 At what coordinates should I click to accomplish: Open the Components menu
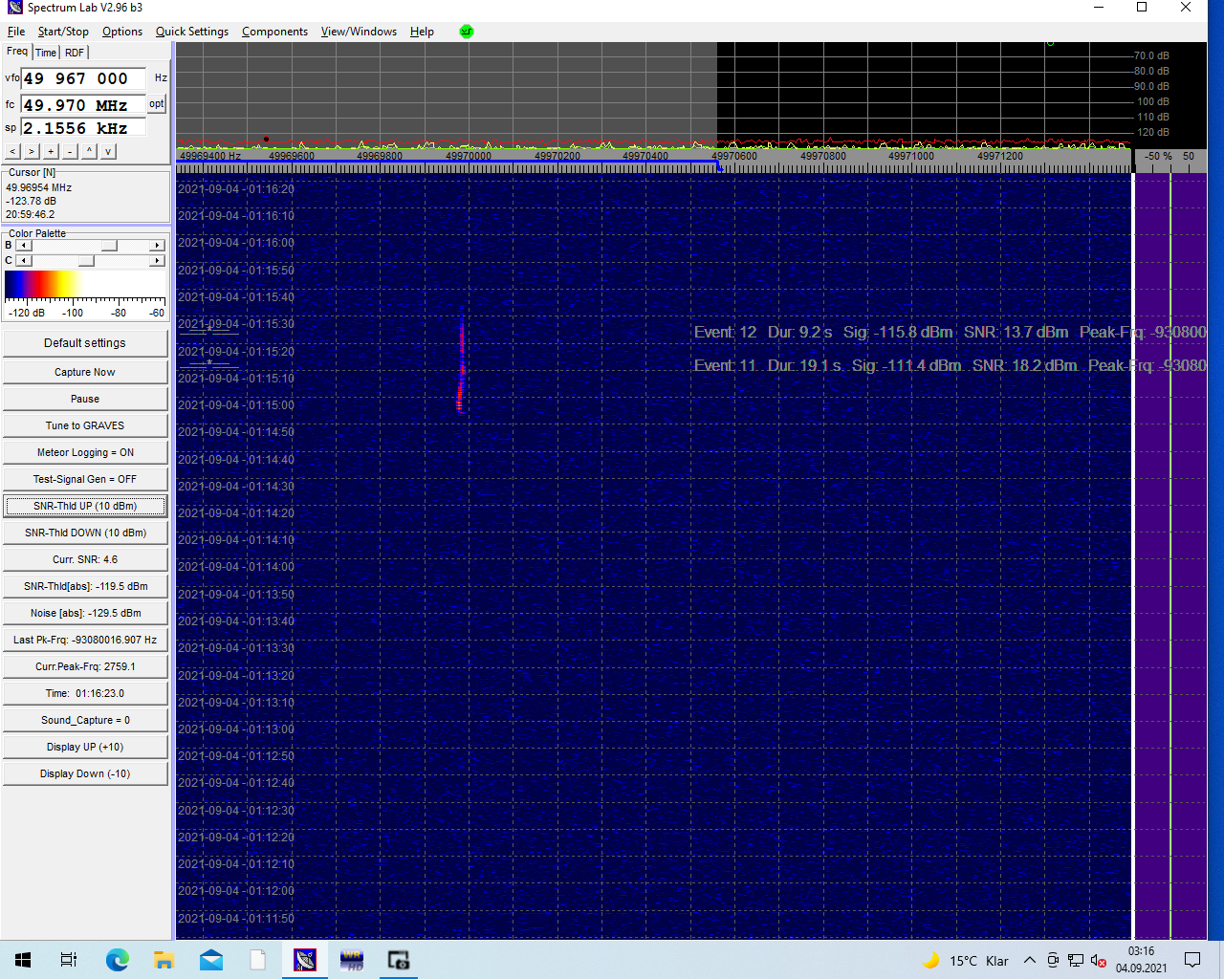[x=274, y=32]
